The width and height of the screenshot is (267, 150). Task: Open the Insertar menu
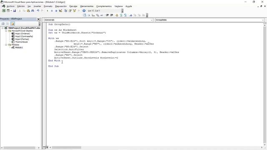(37, 6)
